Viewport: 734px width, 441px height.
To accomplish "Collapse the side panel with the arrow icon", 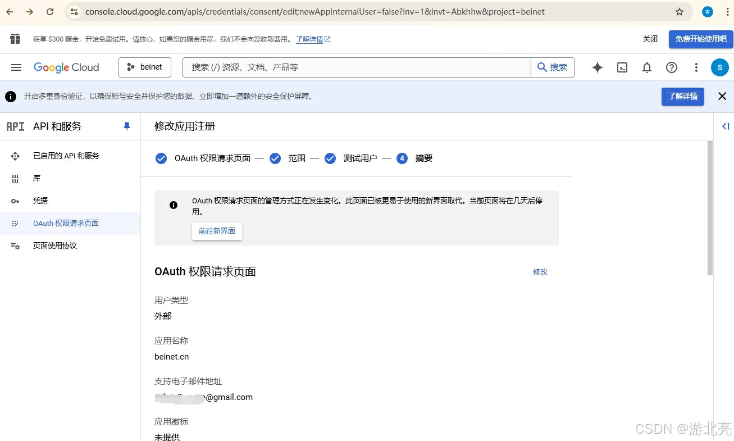I will (726, 126).
